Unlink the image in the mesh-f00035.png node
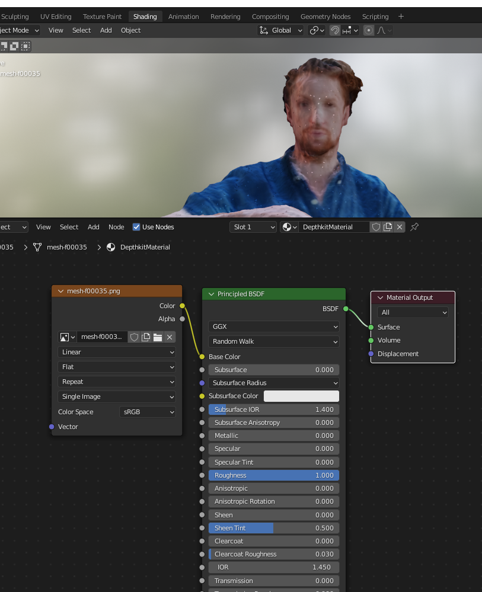 (170, 337)
